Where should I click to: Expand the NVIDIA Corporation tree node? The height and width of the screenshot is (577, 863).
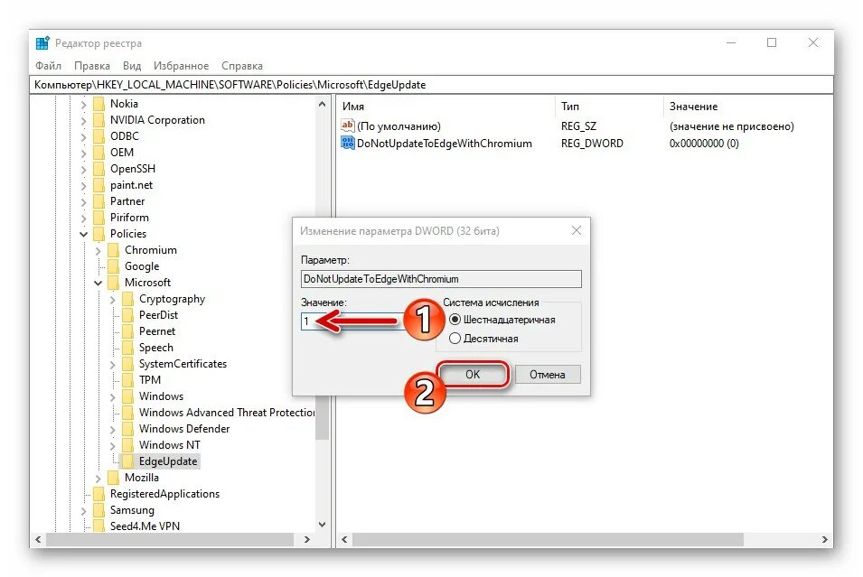pyautogui.click(x=84, y=120)
